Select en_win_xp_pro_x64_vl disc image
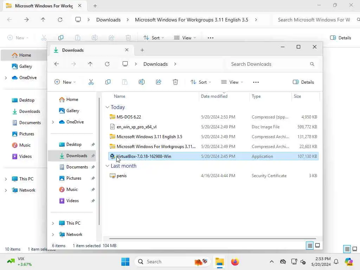 213,127
